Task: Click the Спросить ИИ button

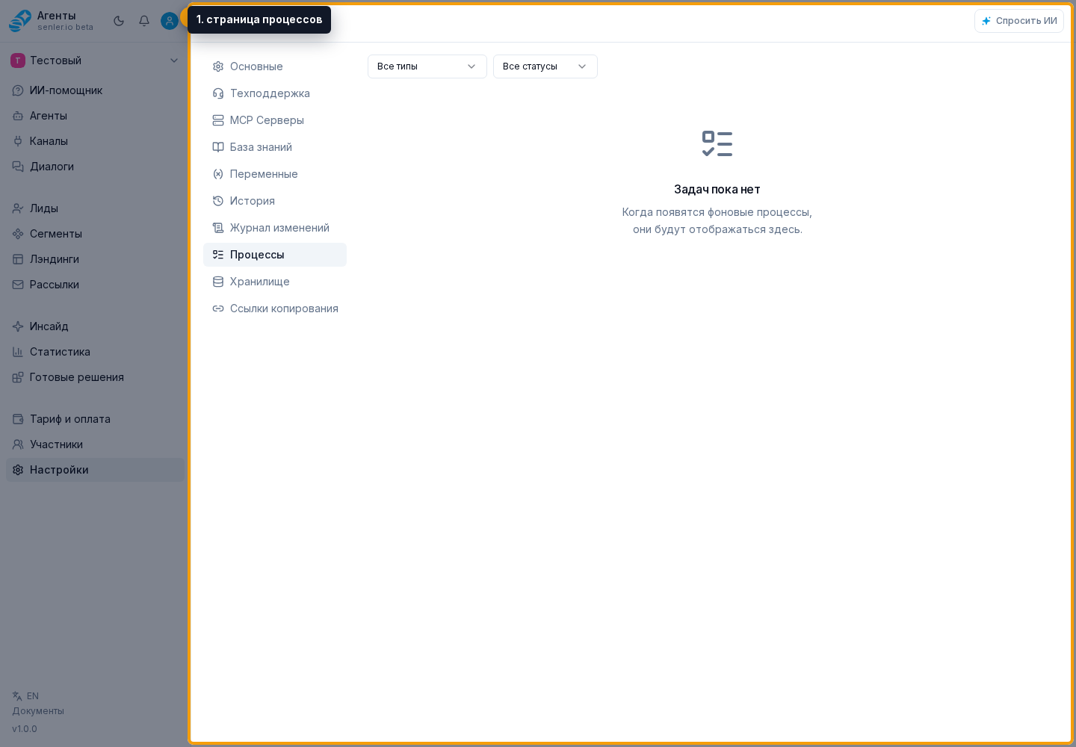Action: tap(1019, 21)
